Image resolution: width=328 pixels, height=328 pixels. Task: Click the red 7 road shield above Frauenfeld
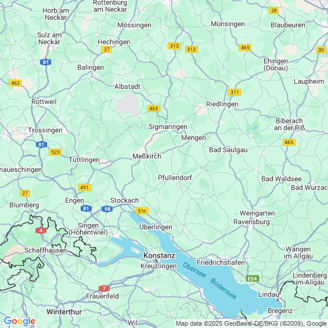tap(104, 289)
